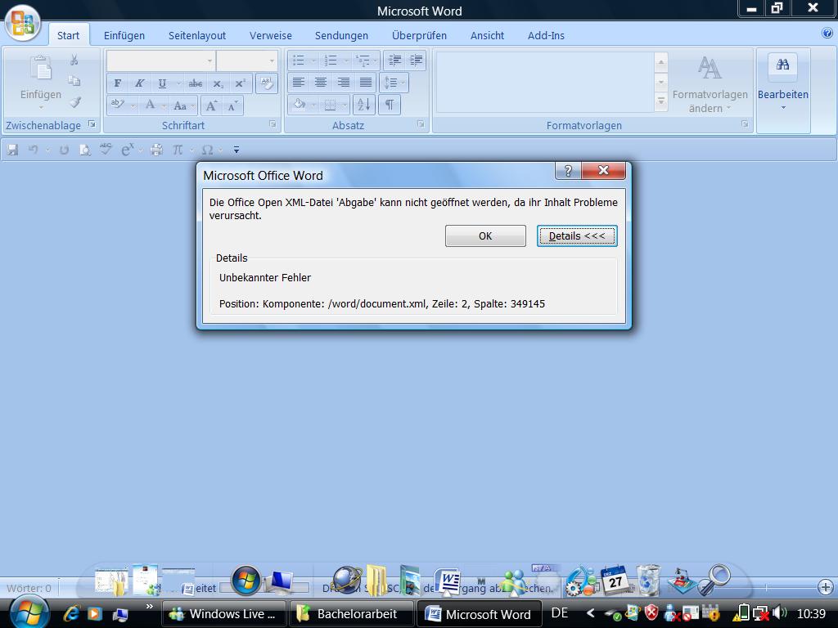Image resolution: width=838 pixels, height=628 pixels.
Task: Click the Office button logo
Action: pyautogui.click(x=23, y=23)
